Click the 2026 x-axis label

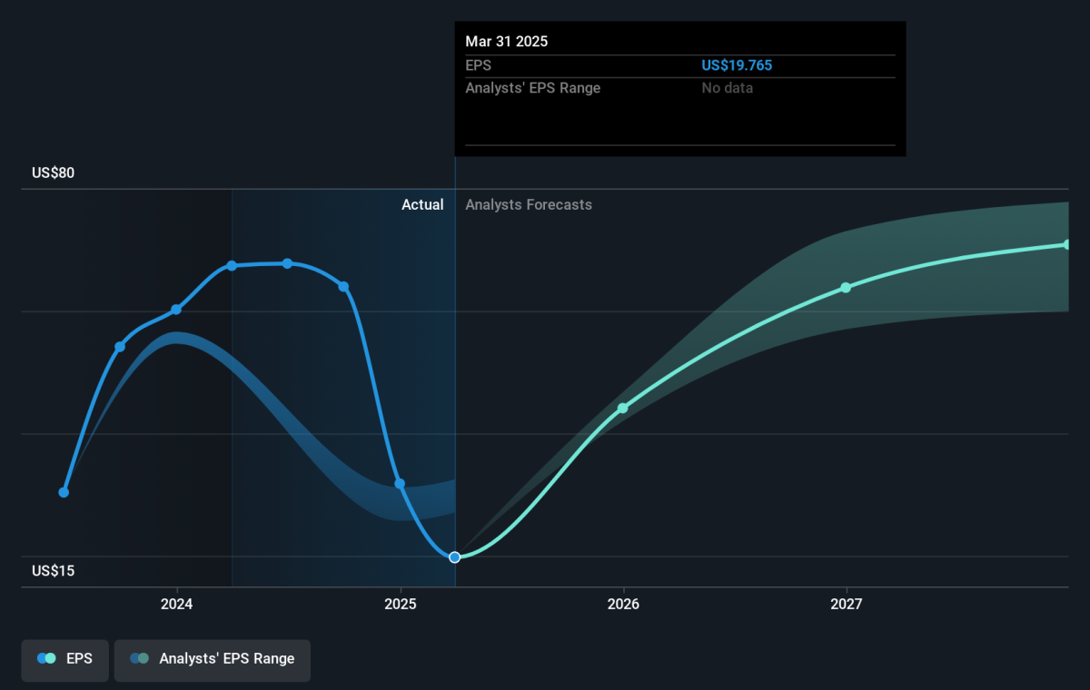point(623,604)
